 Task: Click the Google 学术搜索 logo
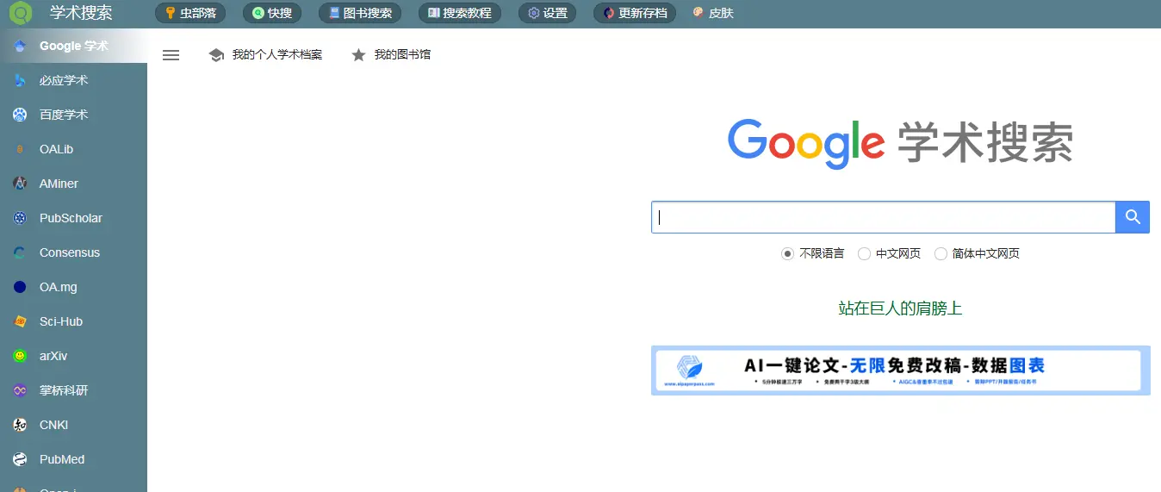coord(900,143)
